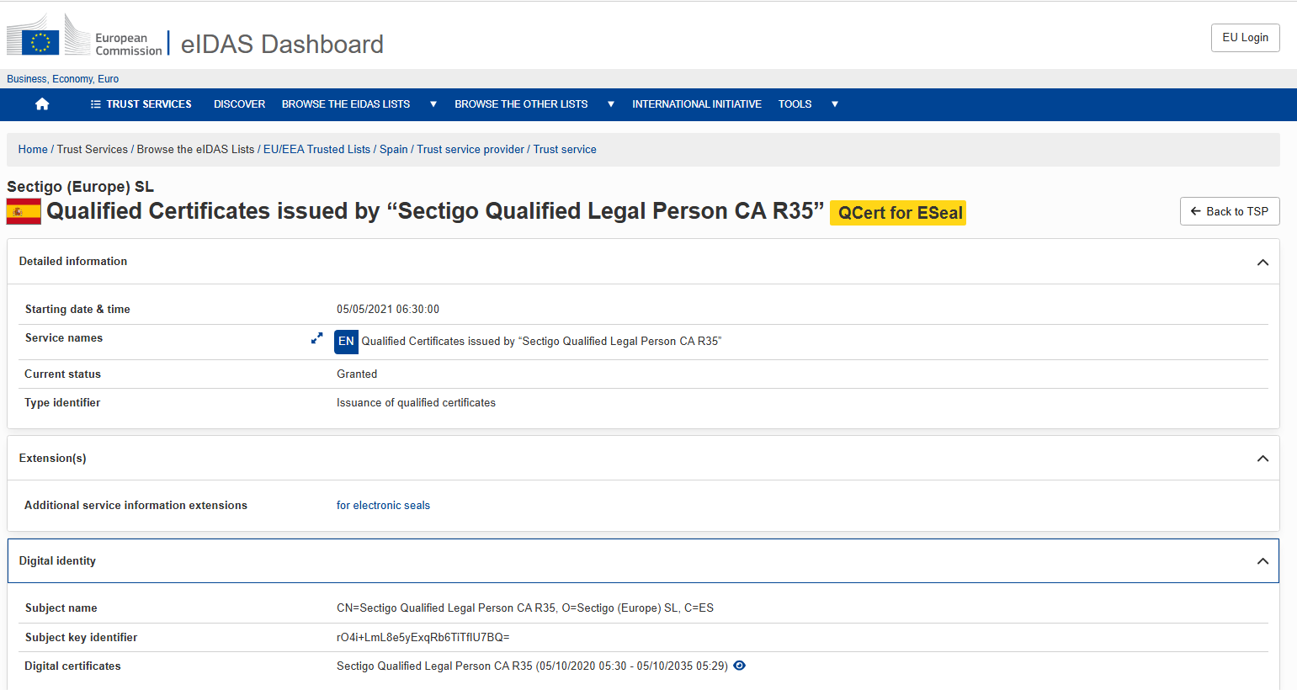This screenshot has width=1297, height=690.
Task: Click the Type identifier label
Action: coord(62,403)
